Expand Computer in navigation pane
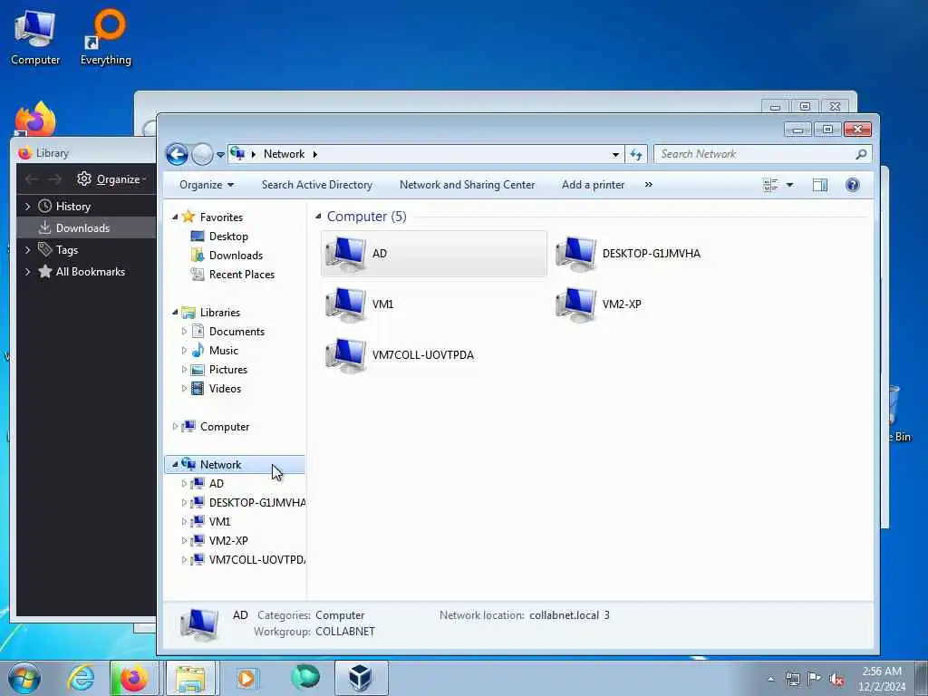The width and height of the screenshot is (928, 696). pos(175,426)
